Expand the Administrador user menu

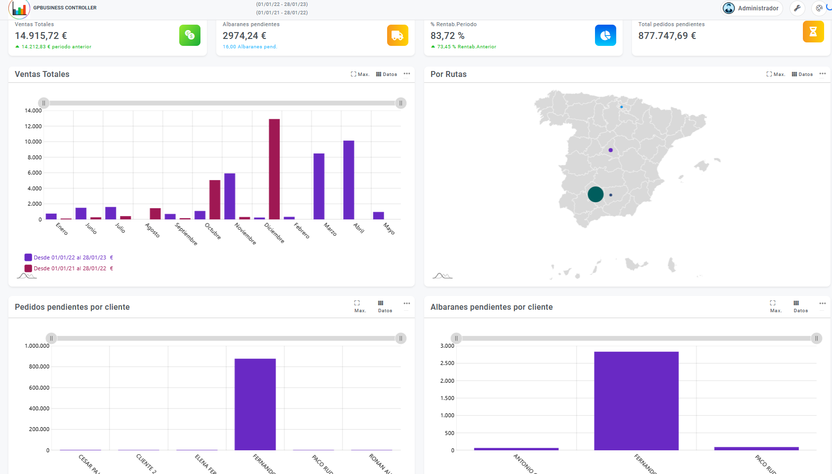(x=752, y=8)
